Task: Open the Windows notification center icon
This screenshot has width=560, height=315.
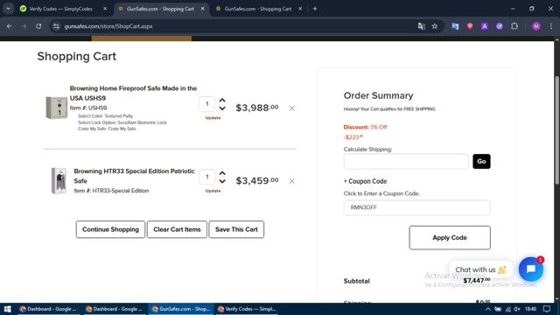Action: click(547, 309)
